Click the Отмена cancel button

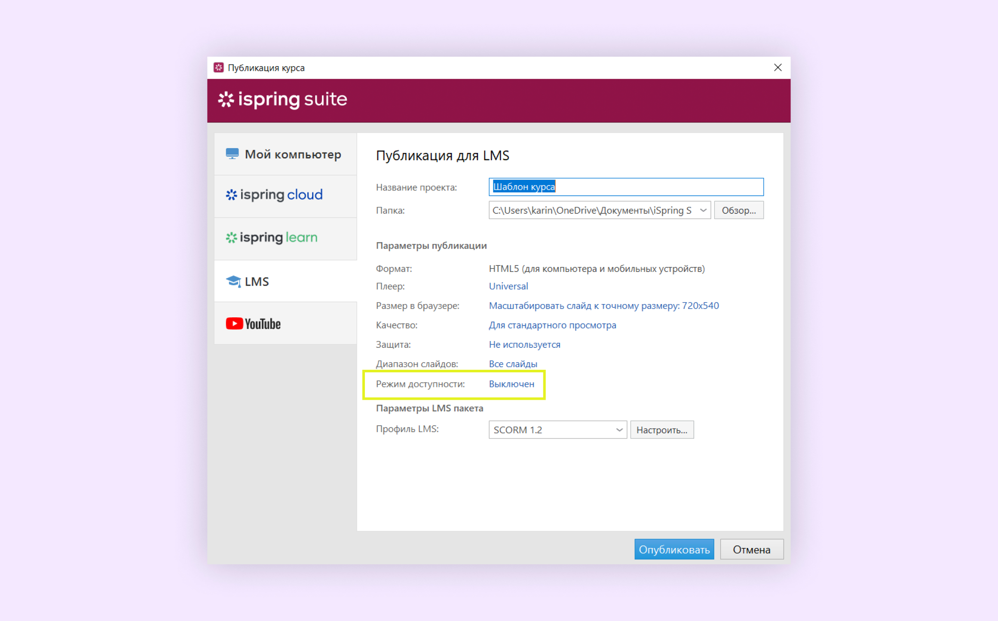coord(751,549)
